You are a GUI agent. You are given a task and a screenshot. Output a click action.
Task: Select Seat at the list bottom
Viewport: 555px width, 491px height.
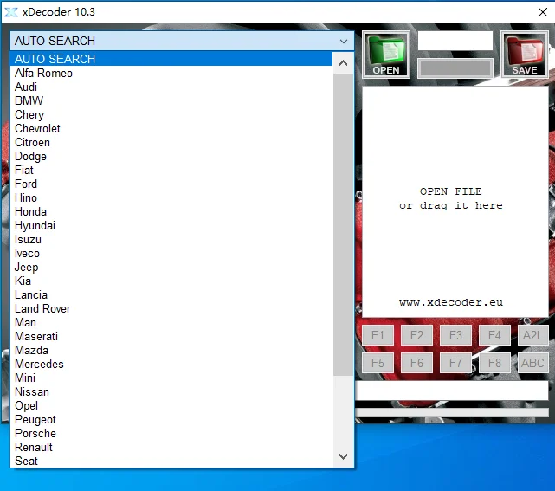pyautogui.click(x=171, y=461)
